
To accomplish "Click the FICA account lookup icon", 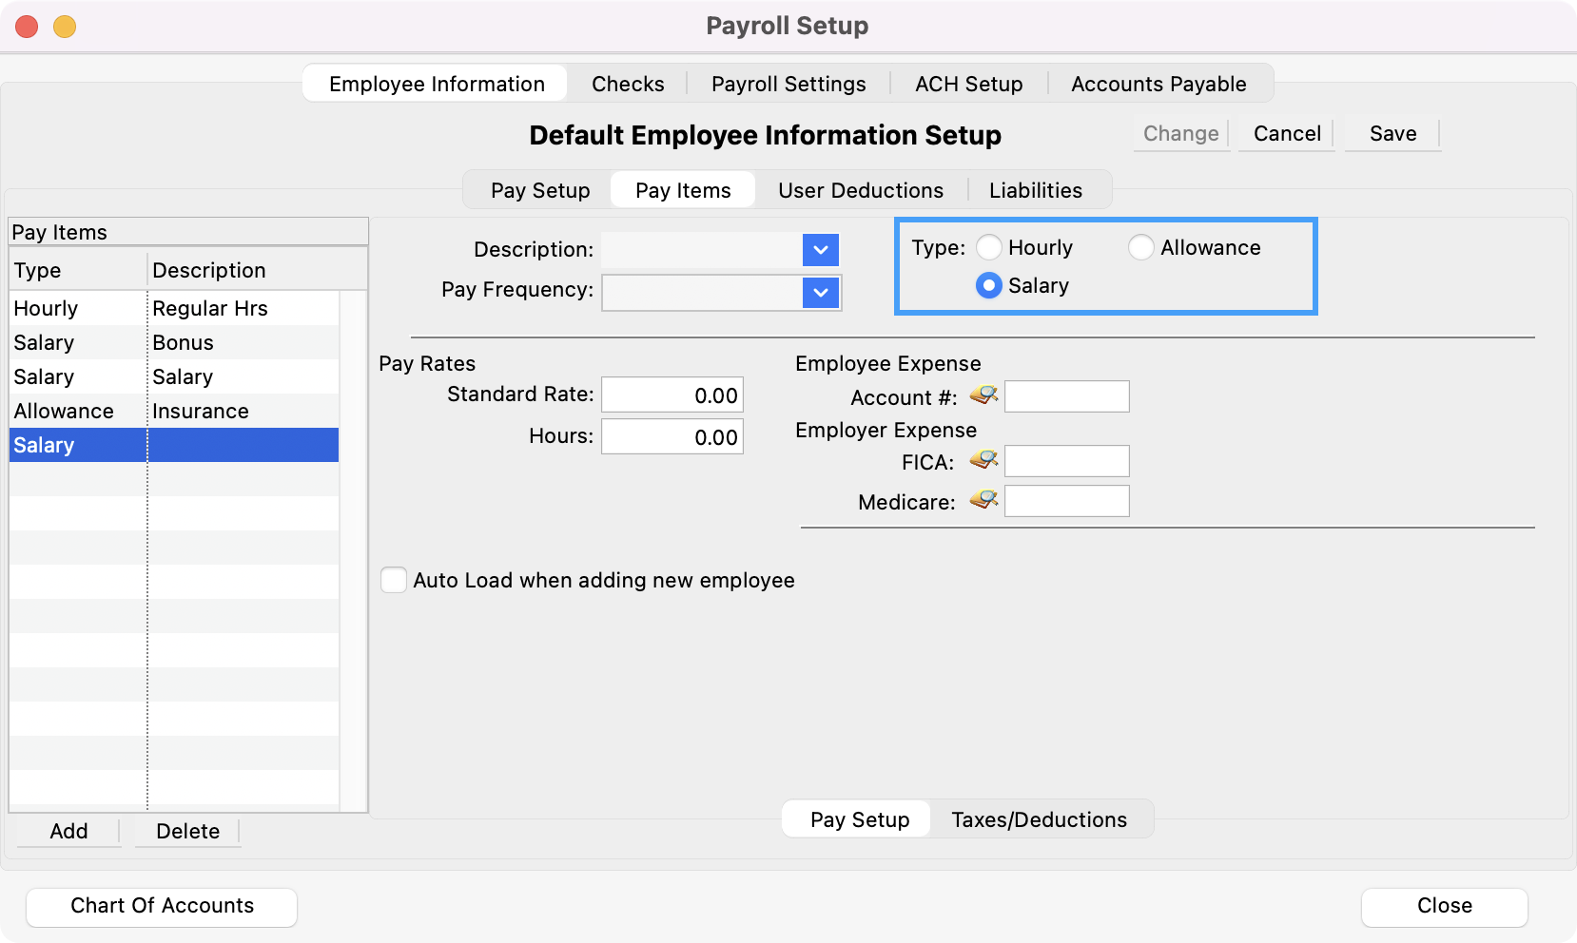I will pos(983,461).
